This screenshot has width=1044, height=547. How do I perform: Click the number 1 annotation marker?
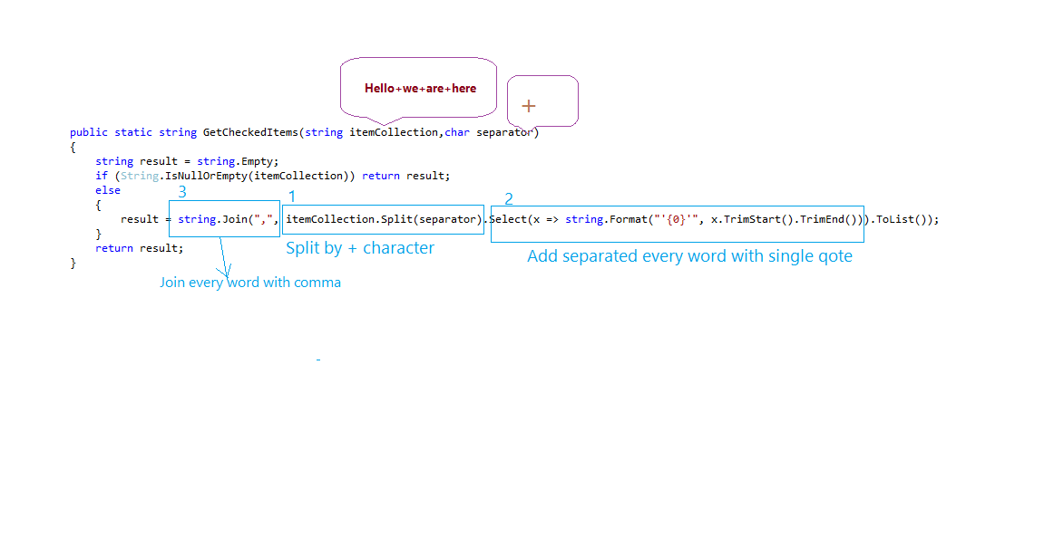(292, 196)
